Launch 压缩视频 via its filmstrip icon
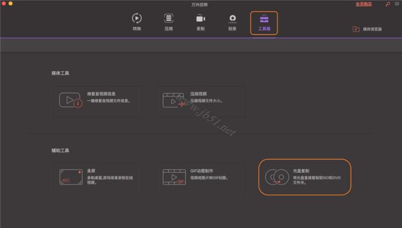 point(174,100)
